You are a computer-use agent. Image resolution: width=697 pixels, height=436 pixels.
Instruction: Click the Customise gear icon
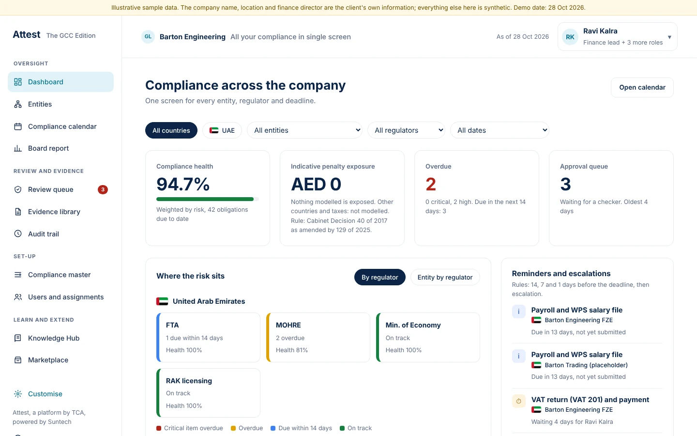click(x=18, y=394)
